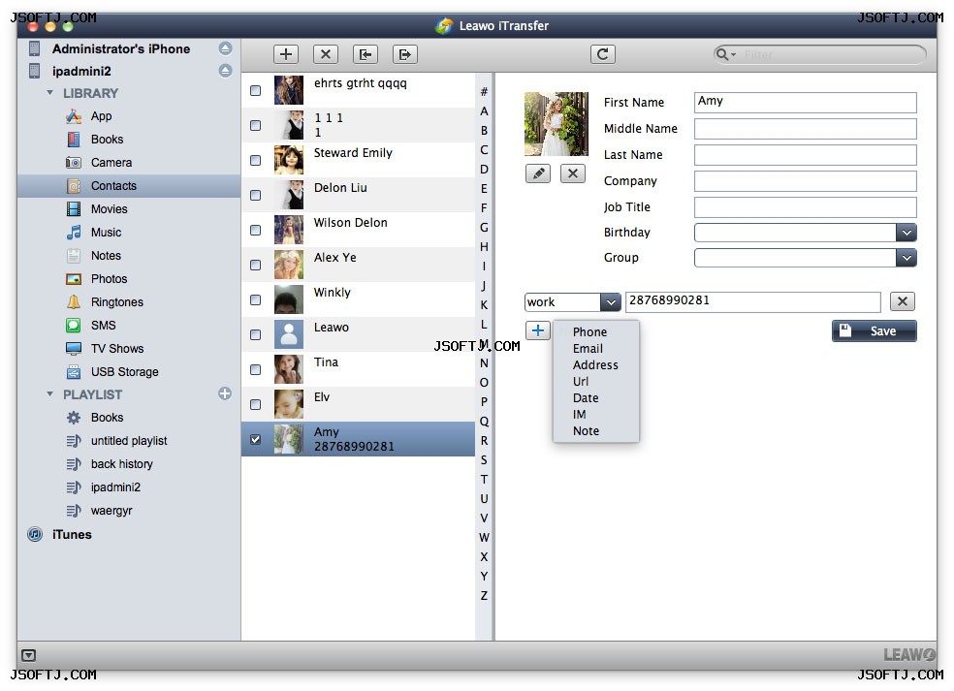Check the Wilson Delon checkbox
This screenshot has width=954, height=691.
[x=256, y=230]
